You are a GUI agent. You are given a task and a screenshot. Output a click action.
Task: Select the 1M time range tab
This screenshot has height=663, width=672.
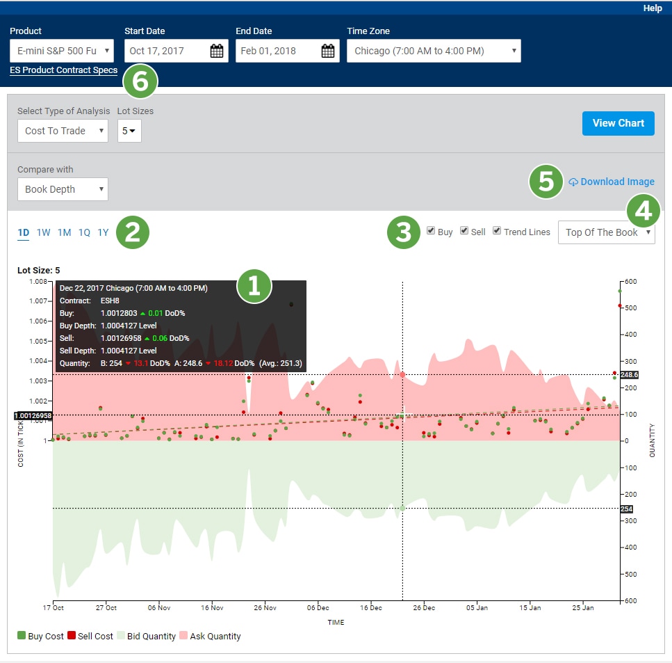[x=64, y=232]
